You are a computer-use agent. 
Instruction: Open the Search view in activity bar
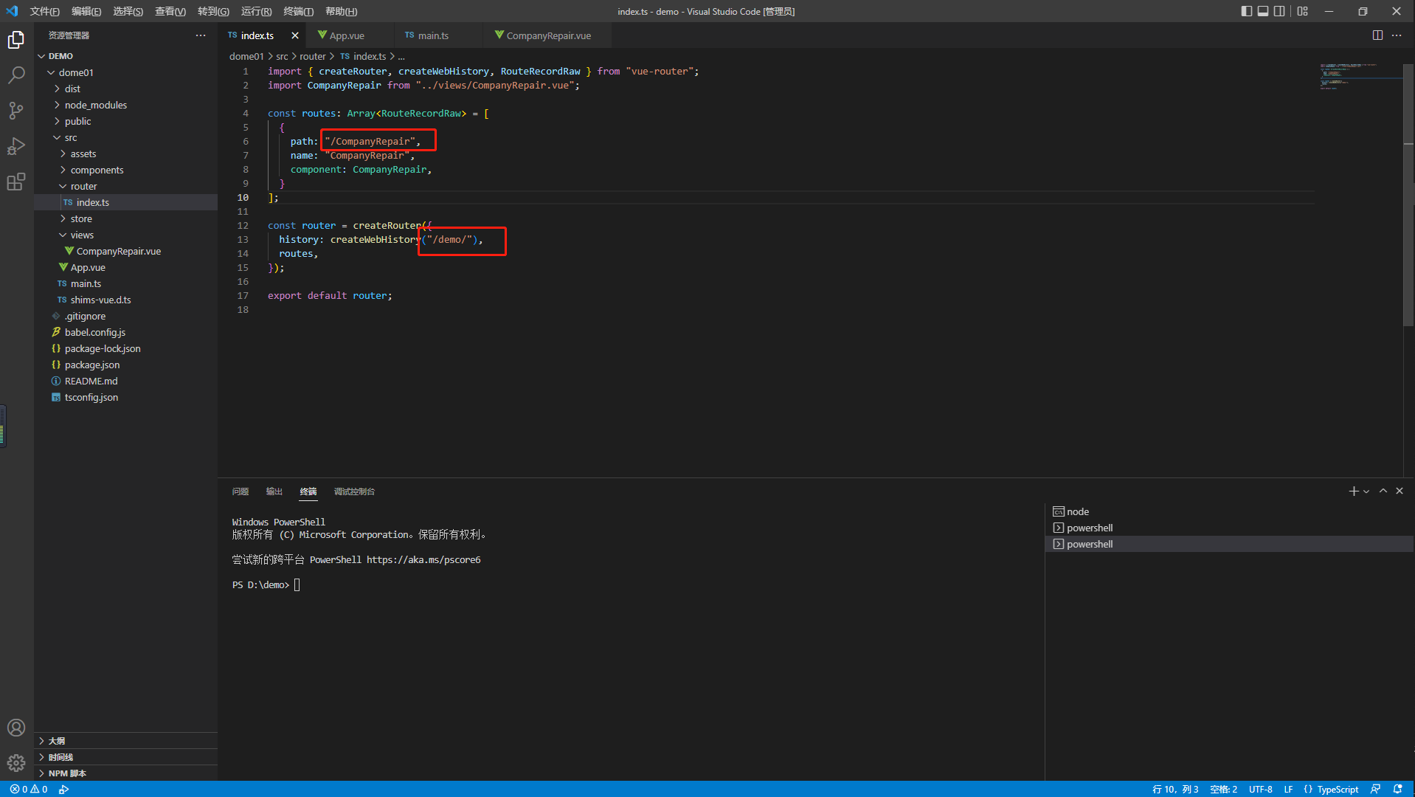pos(16,75)
